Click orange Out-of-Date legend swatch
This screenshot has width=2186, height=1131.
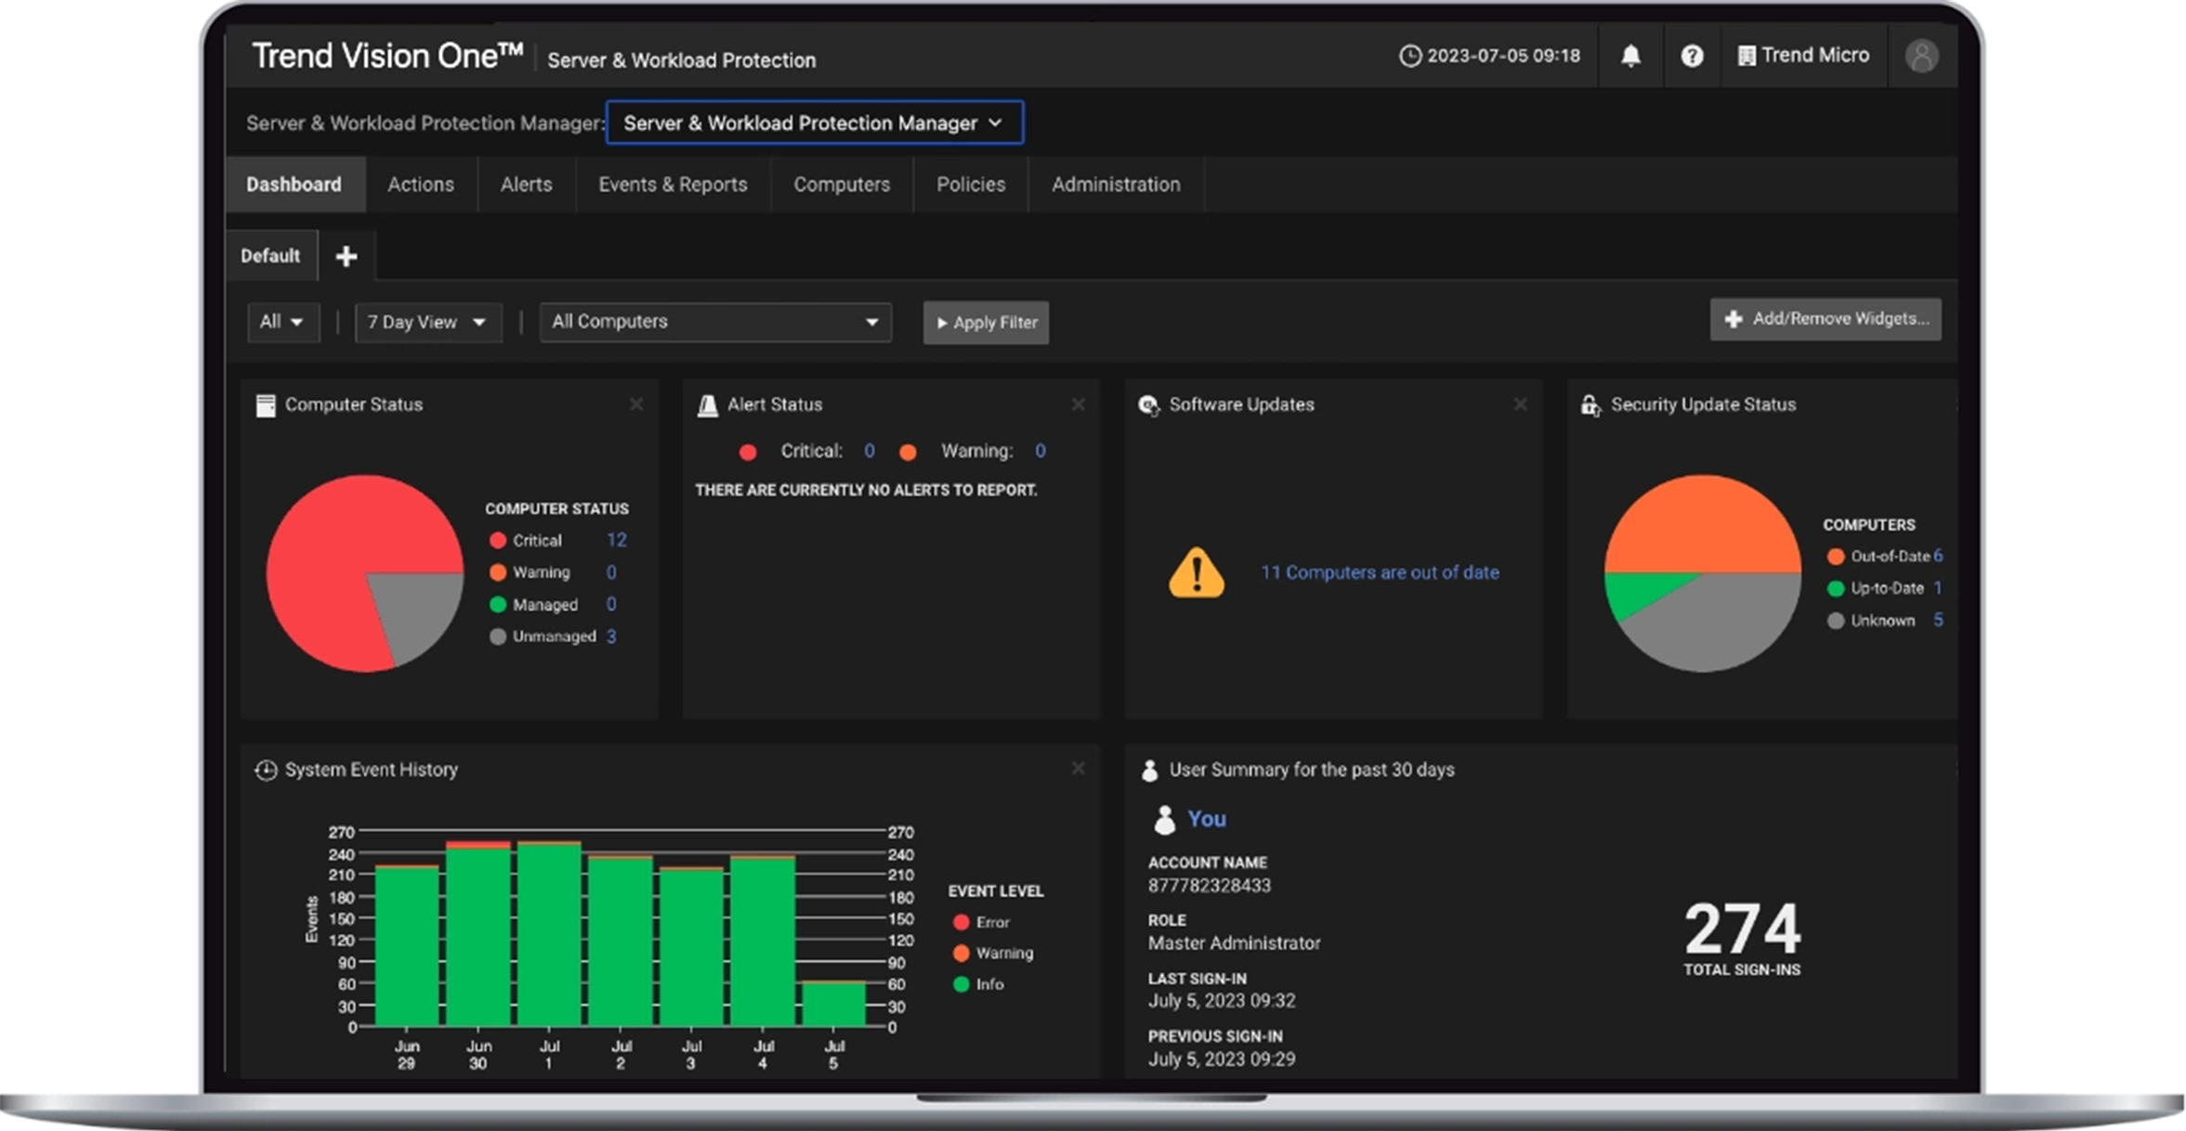(x=1836, y=557)
